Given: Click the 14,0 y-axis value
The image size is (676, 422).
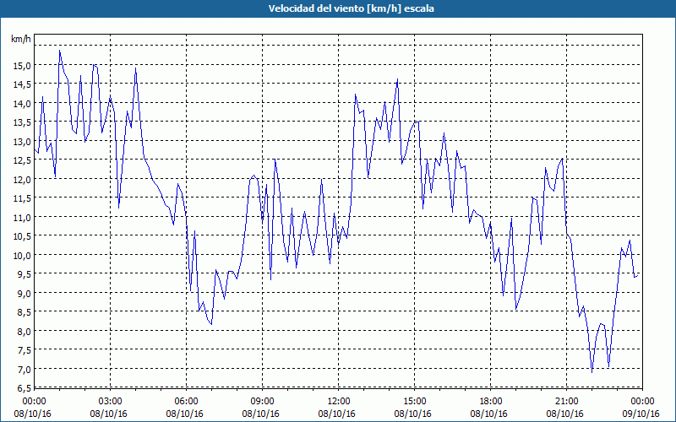Looking at the screenshot, I should pyautogui.click(x=22, y=103).
